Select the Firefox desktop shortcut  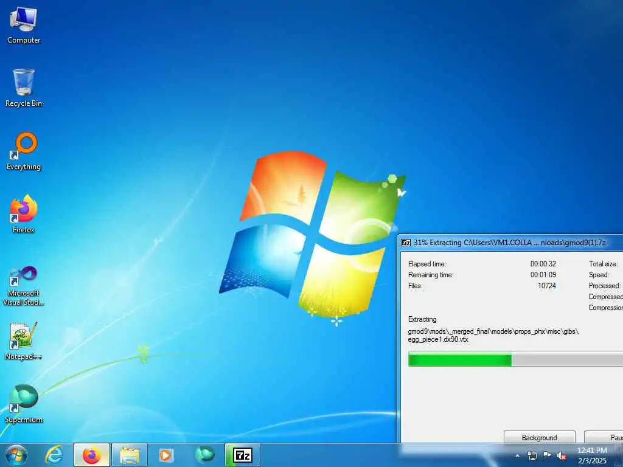coord(24,214)
